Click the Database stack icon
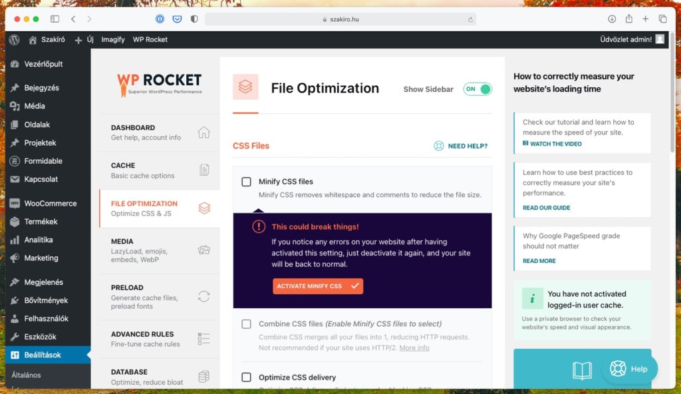The height and width of the screenshot is (394, 681). point(204,377)
